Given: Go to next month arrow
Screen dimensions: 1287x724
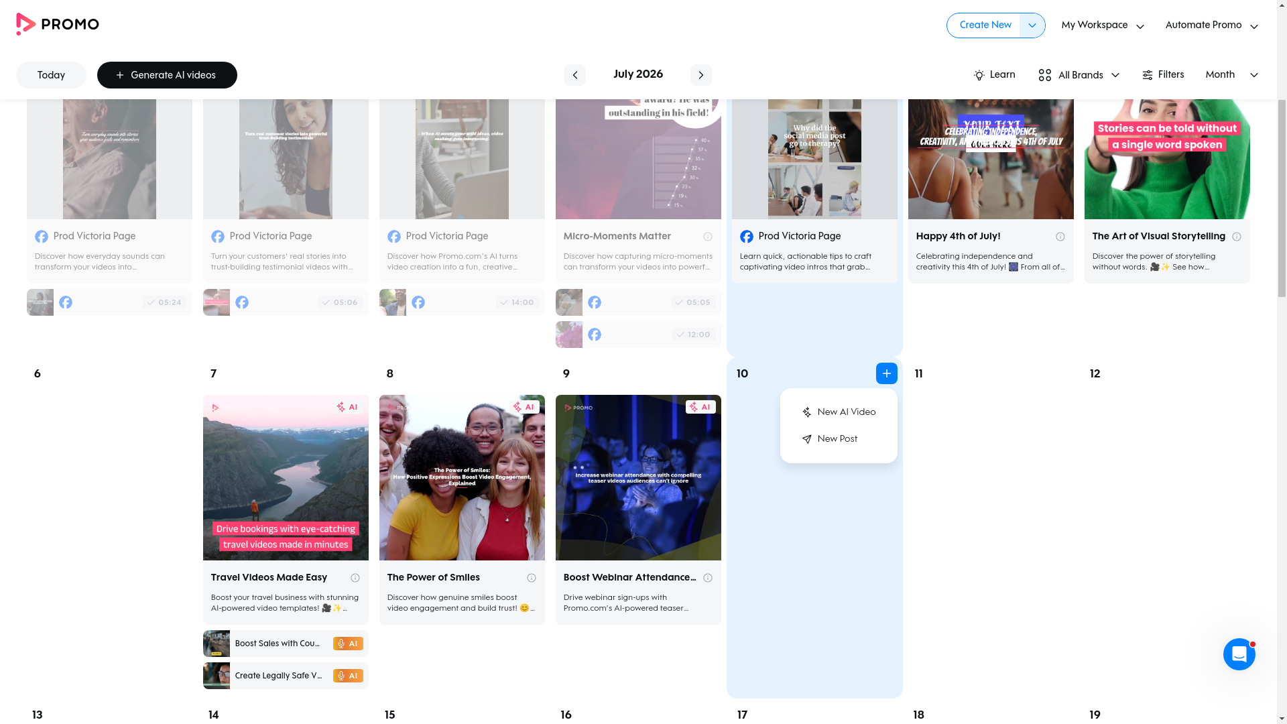Looking at the screenshot, I should point(700,75).
